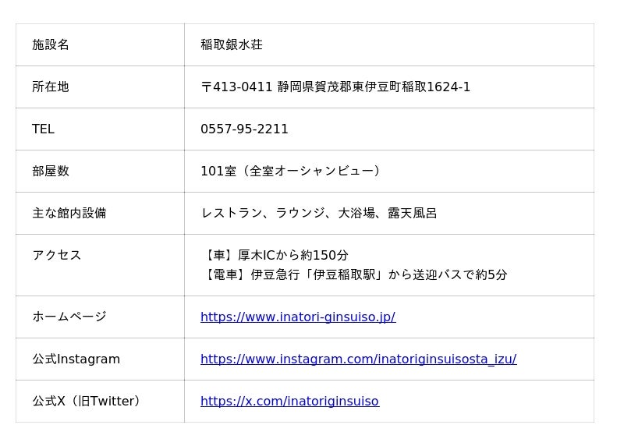The image size is (624, 446).
Task: Click the 部屋数 label cell
Action: pyautogui.click(x=100, y=172)
